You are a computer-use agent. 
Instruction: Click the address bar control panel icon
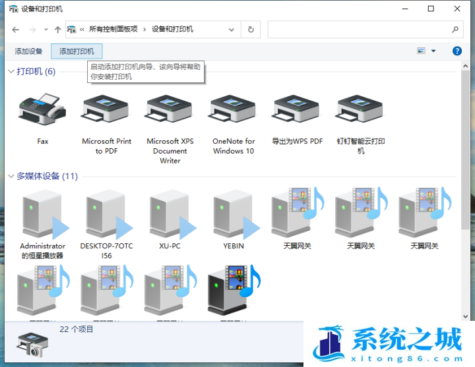tap(71, 30)
